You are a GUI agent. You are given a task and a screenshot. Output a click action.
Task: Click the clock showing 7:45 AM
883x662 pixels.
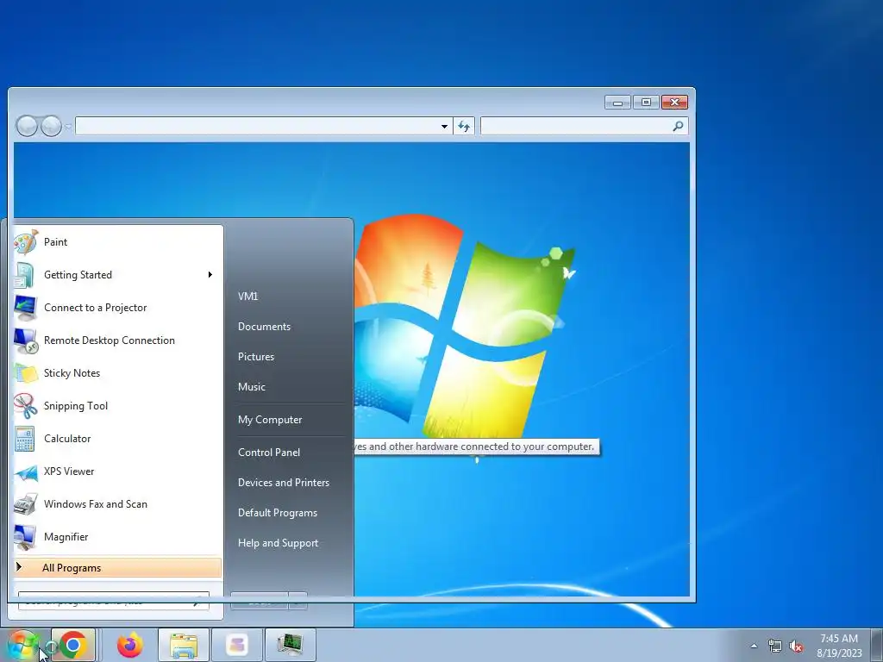[839, 639]
